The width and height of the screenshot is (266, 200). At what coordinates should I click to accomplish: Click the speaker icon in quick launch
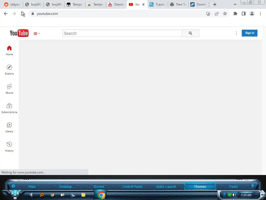[x=31, y=195]
